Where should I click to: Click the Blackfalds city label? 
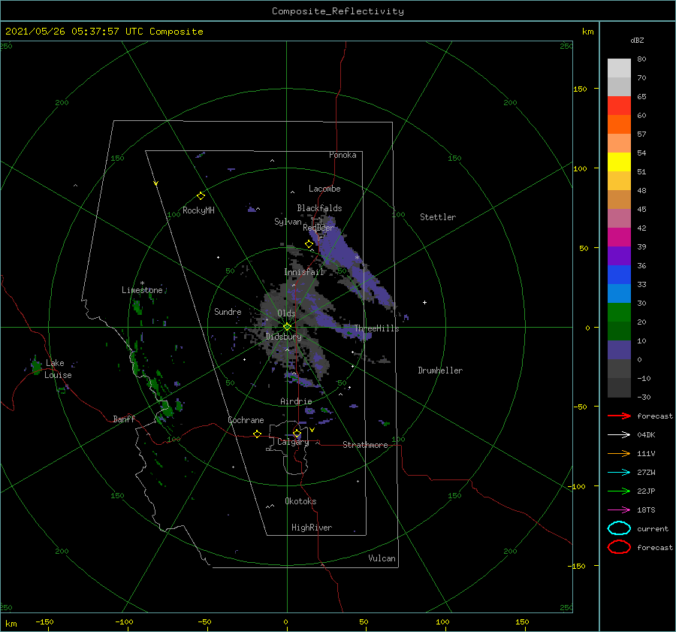tap(319, 208)
